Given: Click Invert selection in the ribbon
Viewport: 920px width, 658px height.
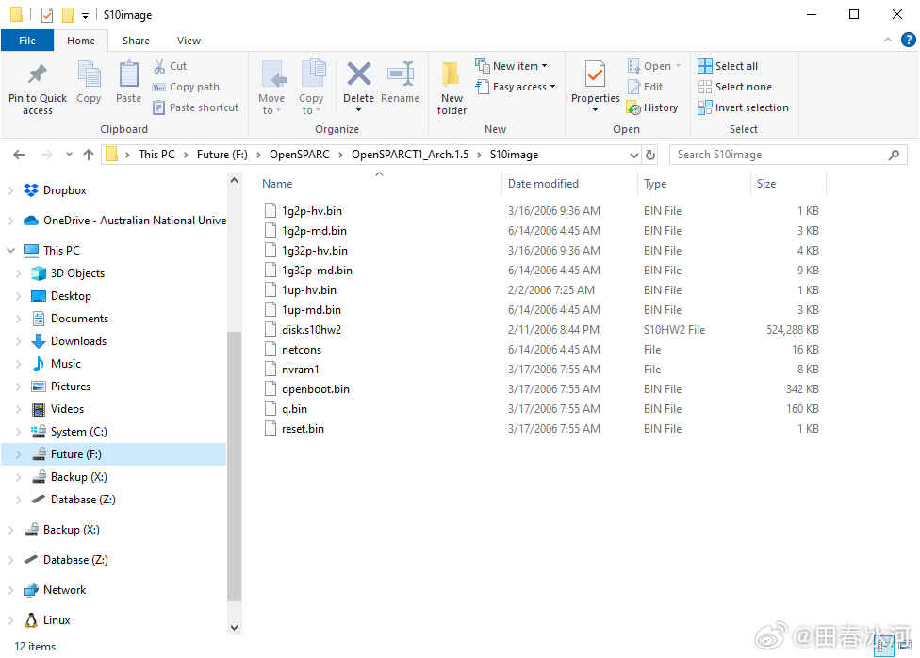Looking at the screenshot, I should 743,107.
